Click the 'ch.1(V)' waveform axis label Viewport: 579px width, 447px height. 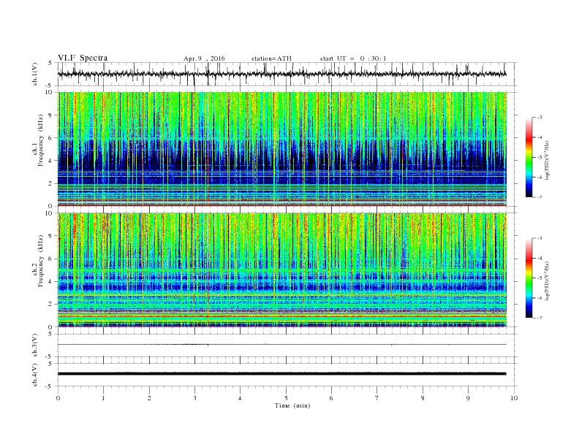point(35,74)
